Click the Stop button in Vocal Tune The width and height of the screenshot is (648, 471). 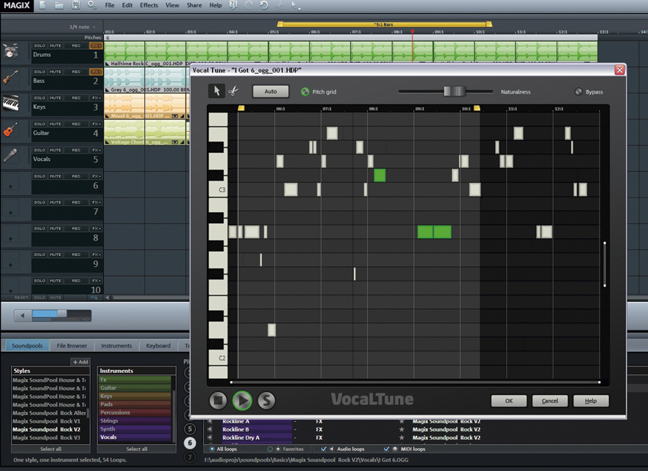click(218, 400)
